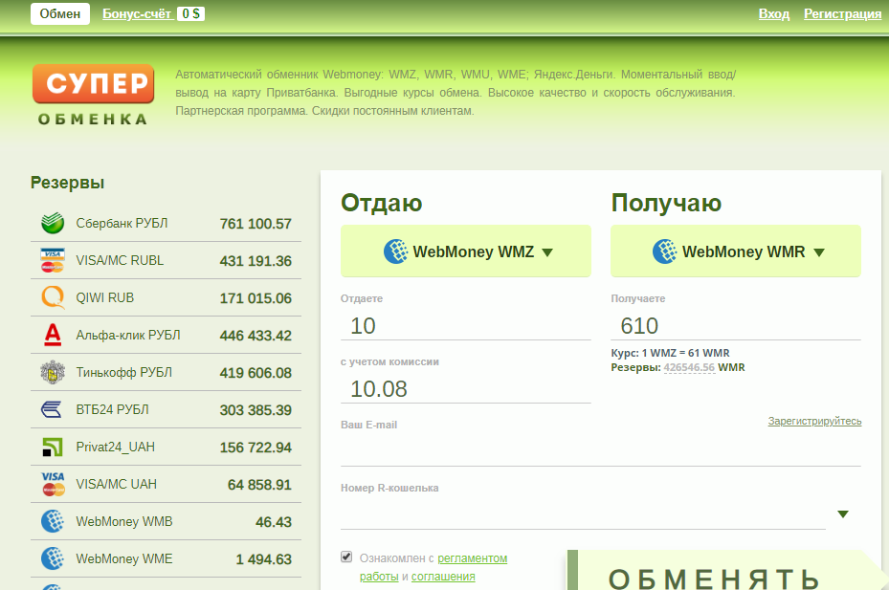
Task: Click the Super Obmenka logo
Action: [x=93, y=95]
